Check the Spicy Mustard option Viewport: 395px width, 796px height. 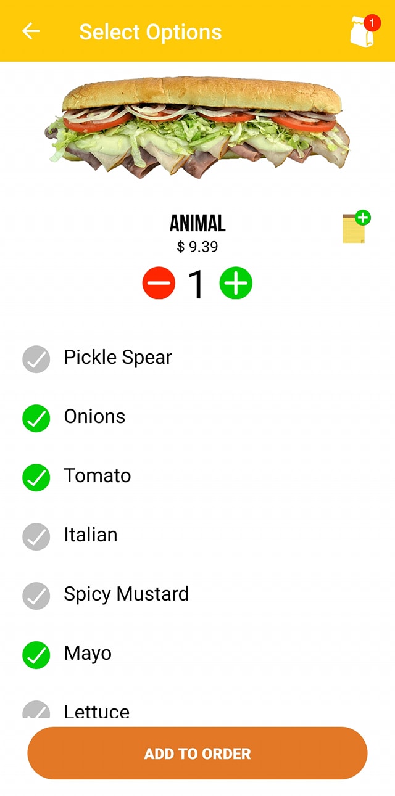coord(36,596)
